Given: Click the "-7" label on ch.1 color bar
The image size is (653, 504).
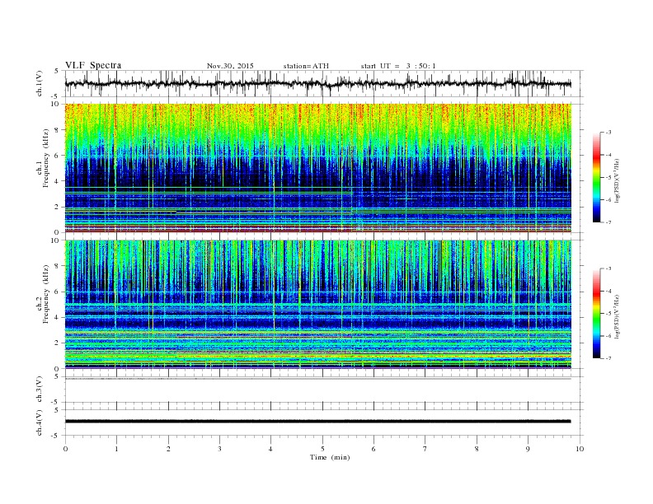Looking at the screenshot, I should (x=608, y=222).
